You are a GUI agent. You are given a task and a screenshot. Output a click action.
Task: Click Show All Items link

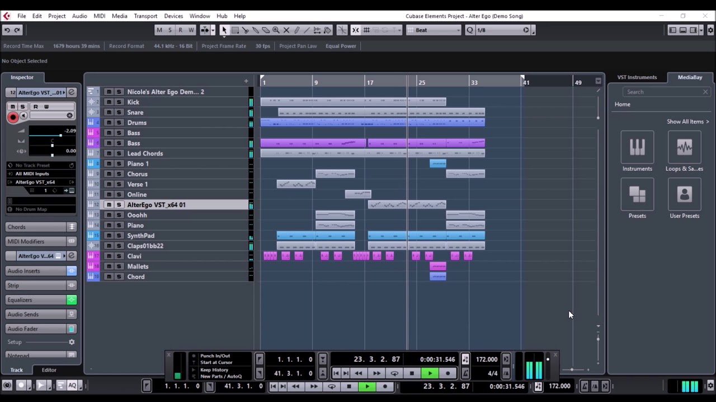687,122
